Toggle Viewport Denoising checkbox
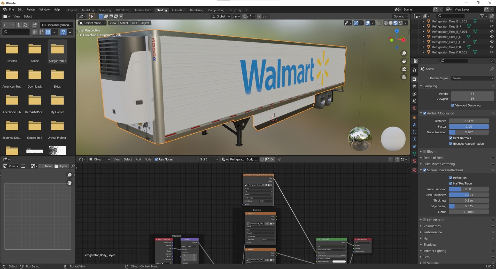The width and height of the screenshot is (496, 269). point(453,105)
